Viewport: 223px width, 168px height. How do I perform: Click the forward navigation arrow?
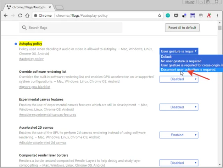[x=13, y=16]
